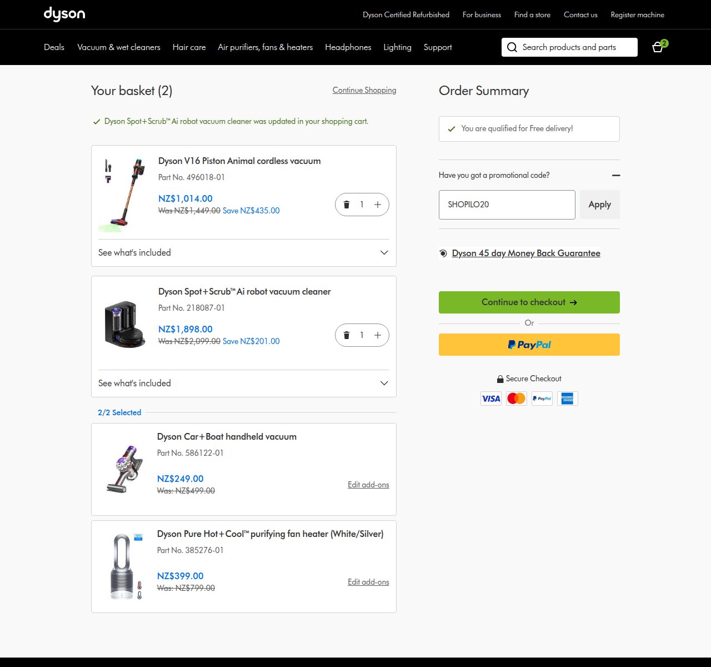Increase Spot+Scrub robot vacuum quantity with plus

point(378,335)
